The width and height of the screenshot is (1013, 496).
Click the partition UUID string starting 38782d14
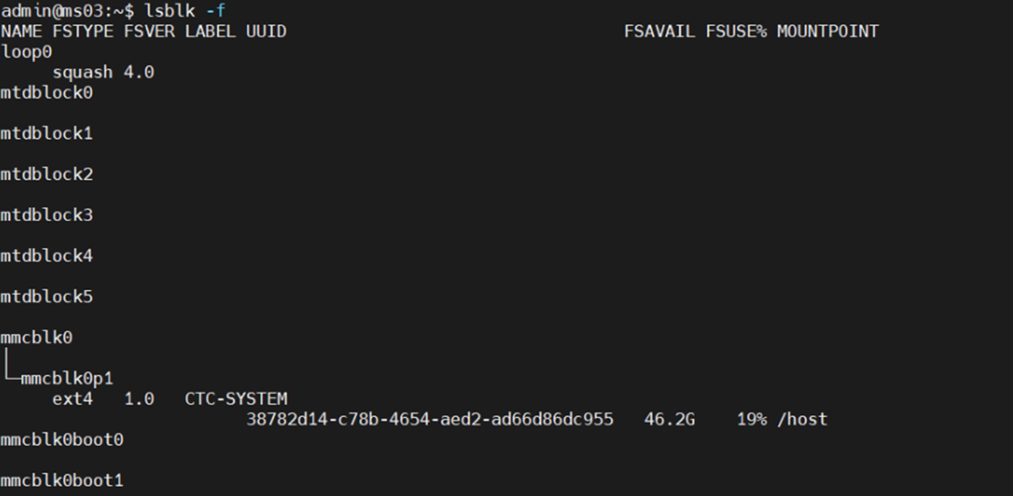point(430,419)
